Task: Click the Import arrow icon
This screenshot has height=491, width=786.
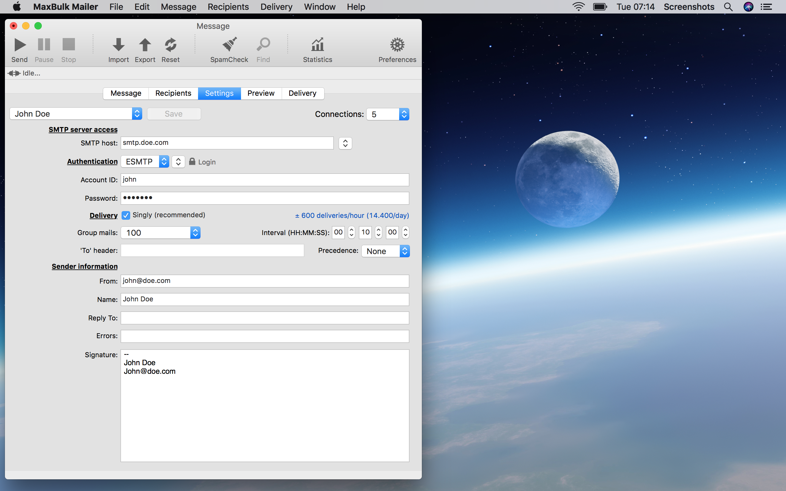Action: tap(118, 45)
